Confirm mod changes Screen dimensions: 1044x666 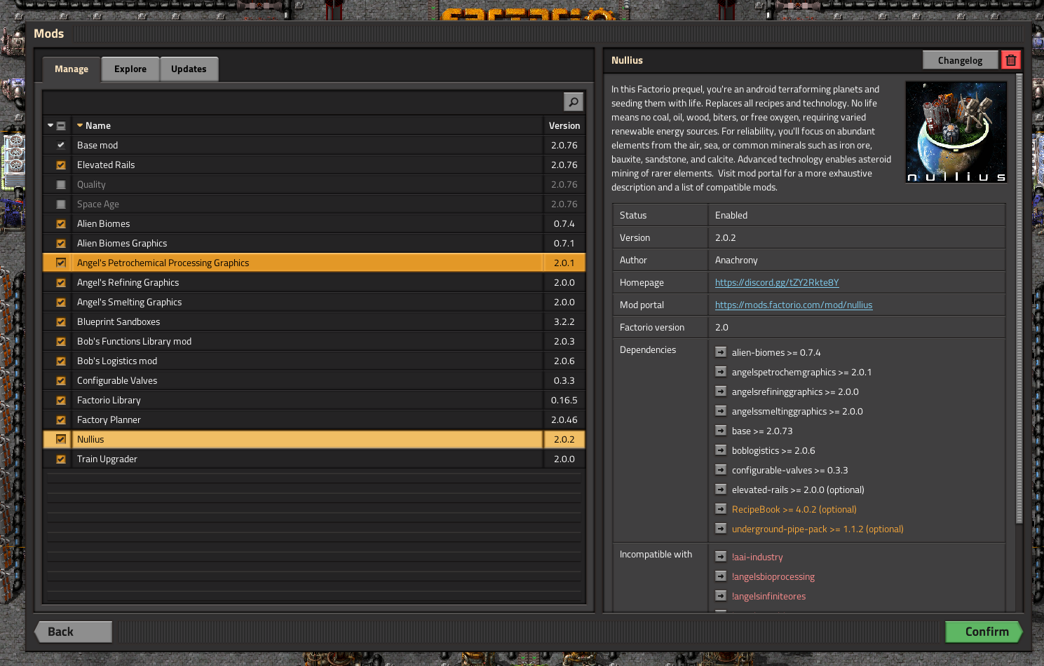[984, 632]
